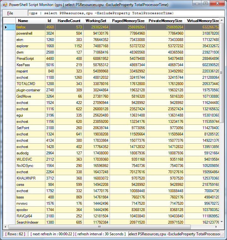
Task: Click PrivateMemorySize 17612800 for TOTALCMD
Action: pos(165,84)
